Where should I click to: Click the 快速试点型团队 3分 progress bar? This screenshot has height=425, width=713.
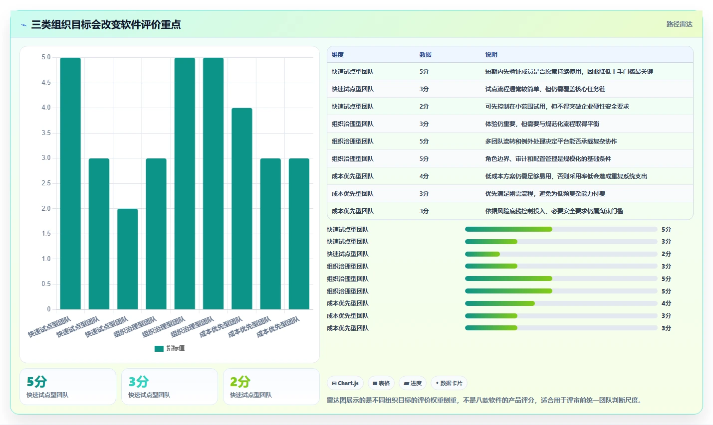point(561,242)
